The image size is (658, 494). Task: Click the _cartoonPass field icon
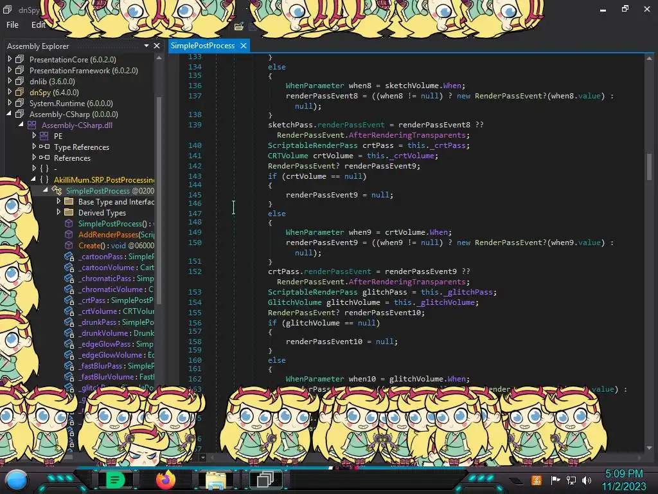69,256
